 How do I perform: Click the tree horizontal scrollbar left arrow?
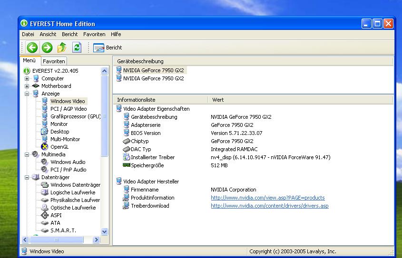tap(25, 240)
